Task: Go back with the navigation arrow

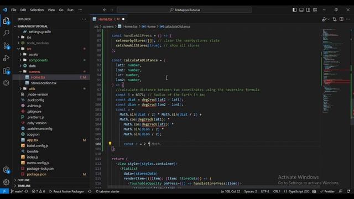Action: [x=105, y=10]
